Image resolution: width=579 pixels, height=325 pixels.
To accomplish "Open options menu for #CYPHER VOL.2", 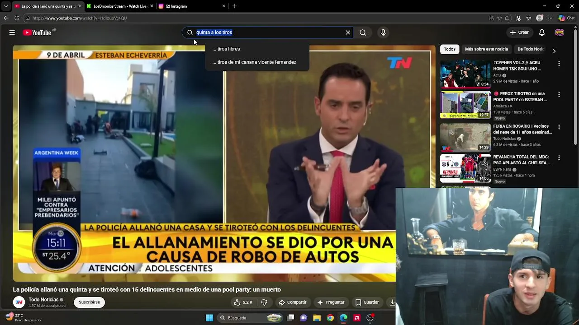I will (x=559, y=64).
